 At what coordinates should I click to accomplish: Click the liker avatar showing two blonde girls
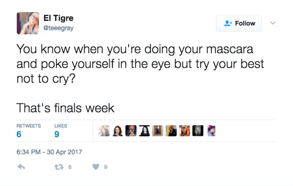click(x=184, y=131)
